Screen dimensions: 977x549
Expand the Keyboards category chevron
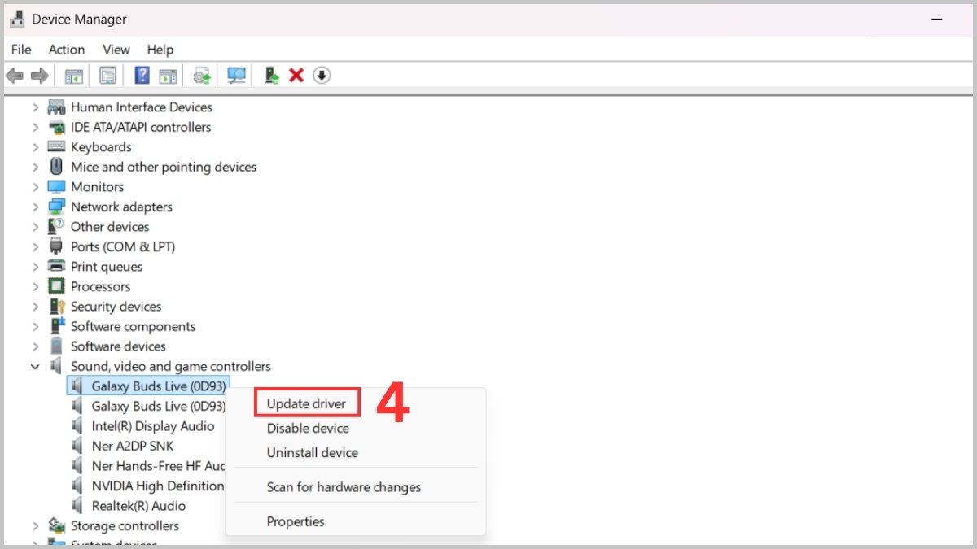[35, 147]
